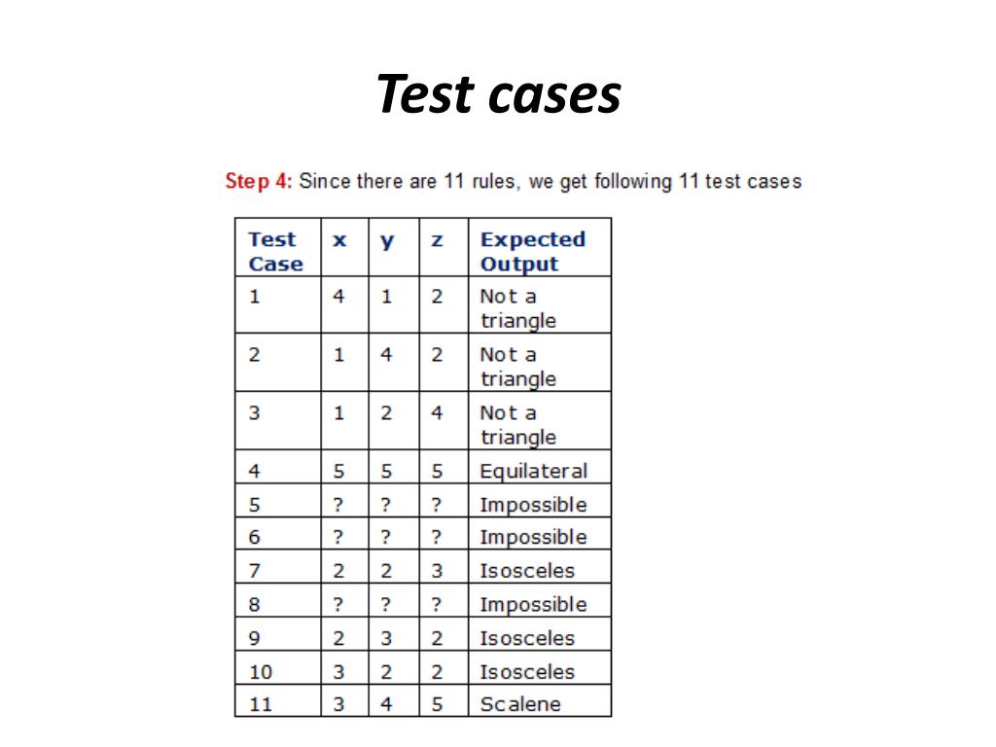Screen dimensions: 996x747
Task: Click 'Not a triangle' in test case 2
Action: (x=517, y=367)
